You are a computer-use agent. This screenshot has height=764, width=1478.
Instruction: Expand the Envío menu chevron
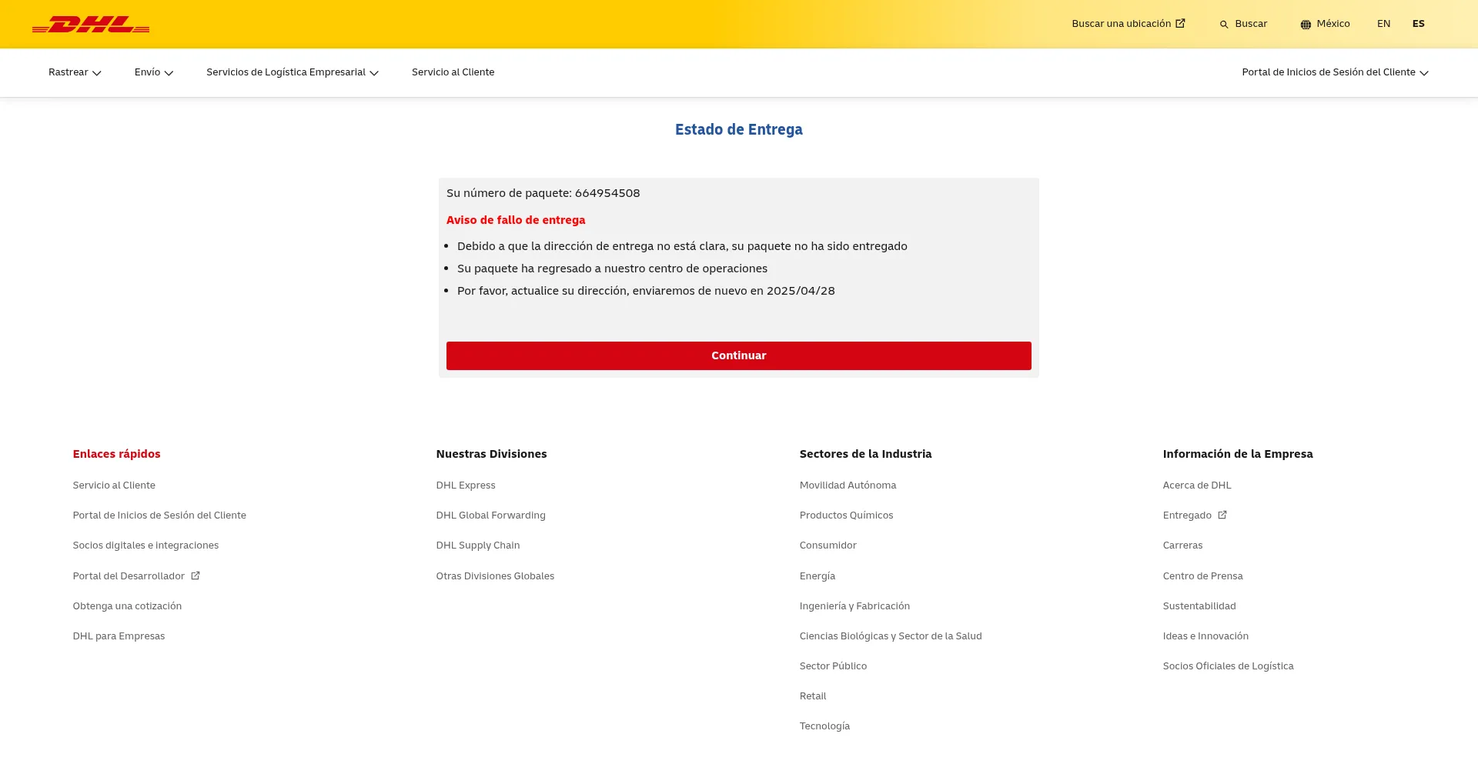pyautogui.click(x=169, y=73)
